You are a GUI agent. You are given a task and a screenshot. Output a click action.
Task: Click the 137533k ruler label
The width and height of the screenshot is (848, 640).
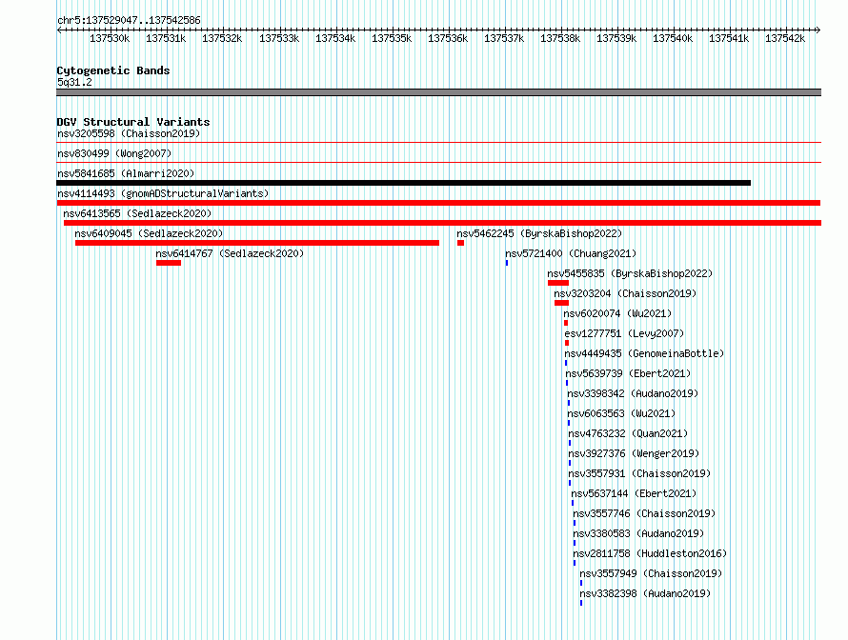pos(279,38)
